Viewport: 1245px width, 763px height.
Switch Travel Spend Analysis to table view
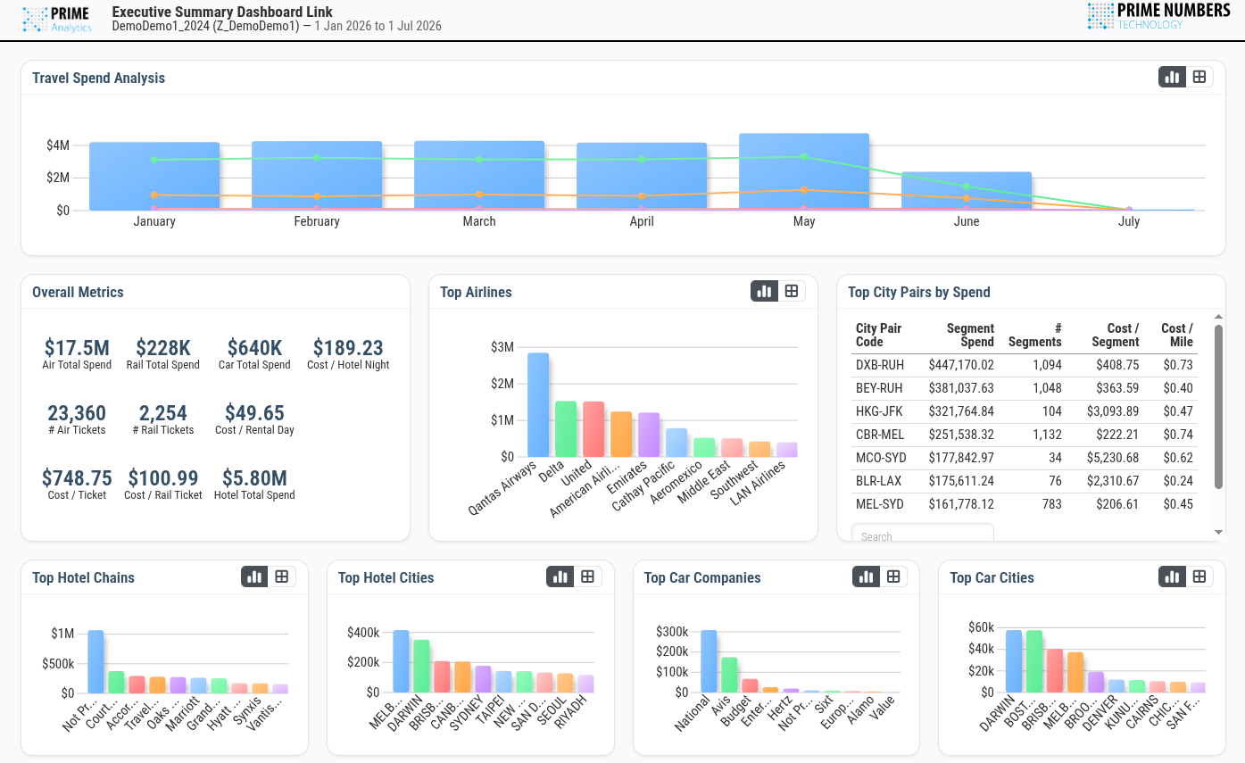pyautogui.click(x=1199, y=77)
